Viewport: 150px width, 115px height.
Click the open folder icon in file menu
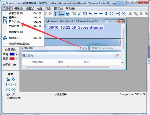(x=5, y=18)
